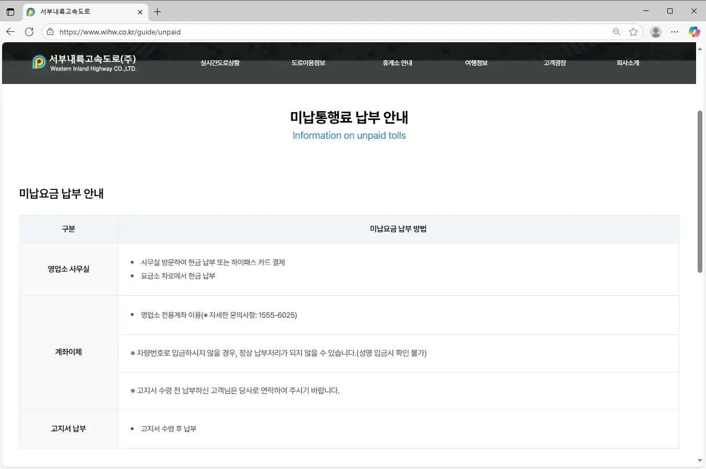Reload the page with the refresh icon
The image size is (706, 469).
coord(29,31)
